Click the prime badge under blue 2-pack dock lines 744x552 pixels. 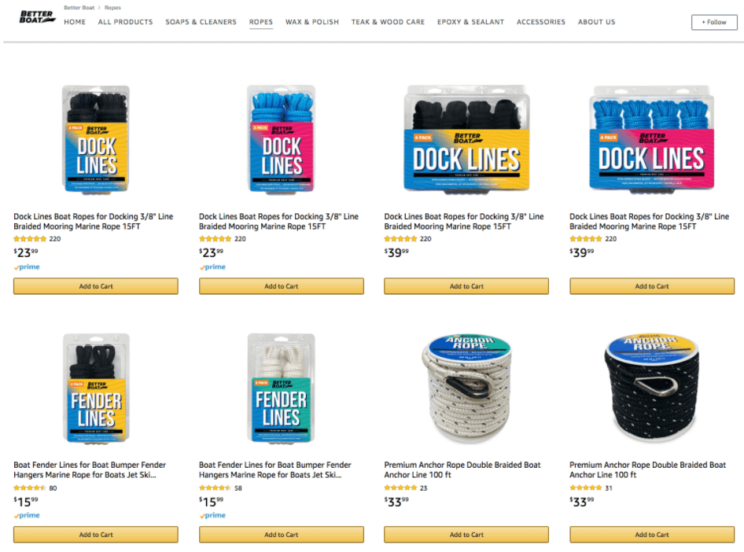(212, 267)
